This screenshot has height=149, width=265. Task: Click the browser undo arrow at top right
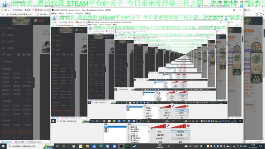(262, 14)
